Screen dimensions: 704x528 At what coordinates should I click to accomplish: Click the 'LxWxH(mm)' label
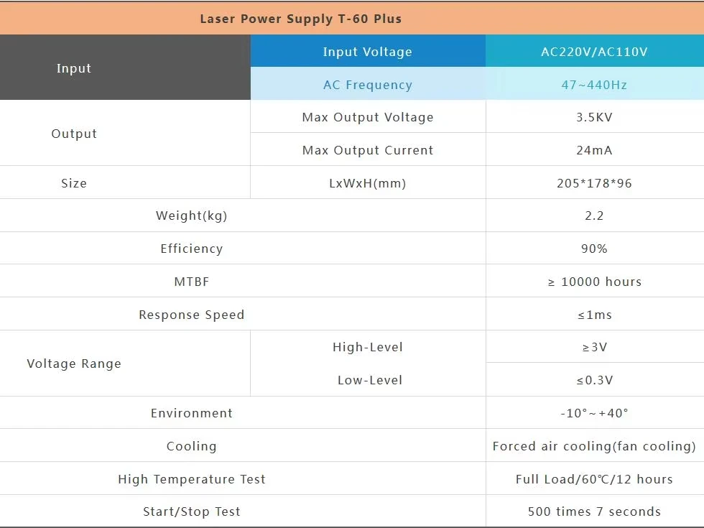tap(368, 183)
